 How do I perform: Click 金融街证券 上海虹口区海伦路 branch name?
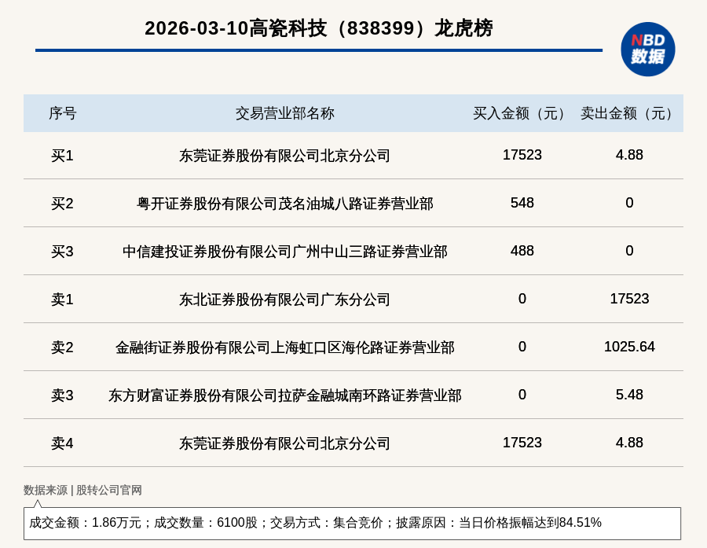pyautogui.click(x=284, y=348)
